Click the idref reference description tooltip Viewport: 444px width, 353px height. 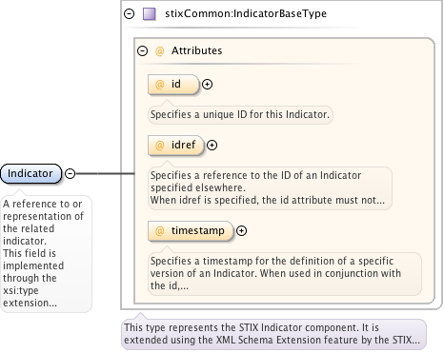(270, 187)
